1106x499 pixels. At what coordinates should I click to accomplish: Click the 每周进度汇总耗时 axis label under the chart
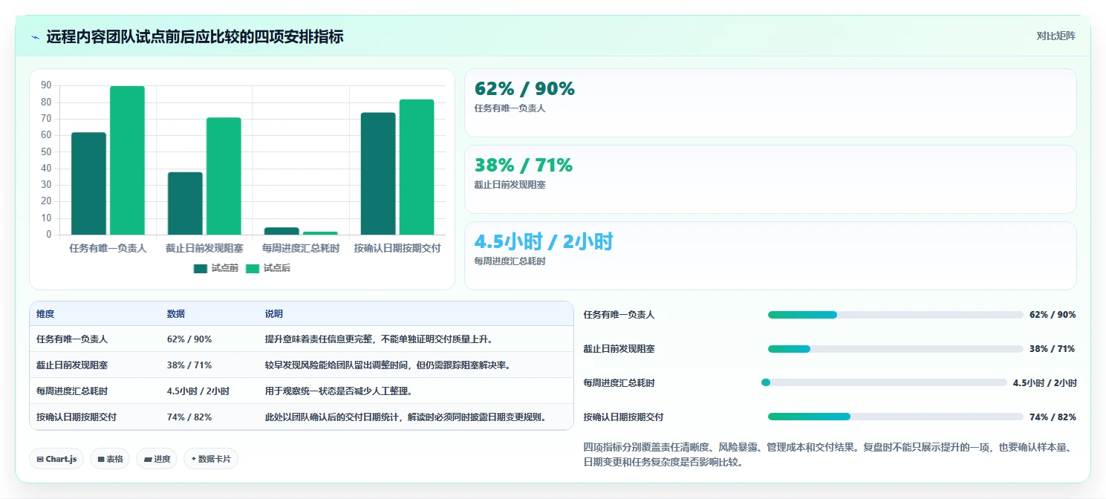(301, 248)
